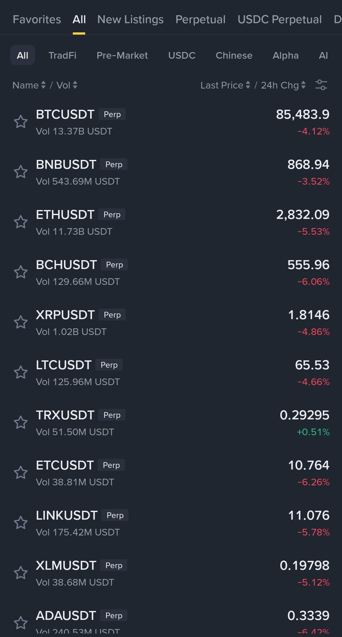Favorite the TRXUSDT pair
The image size is (342, 637).
(x=21, y=423)
